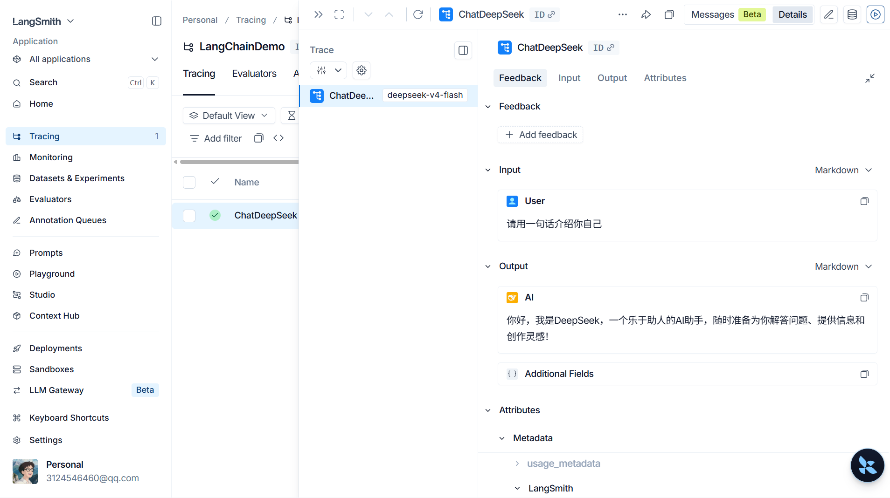Open run in Playground play icon
The width and height of the screenshot is (890, 498).
pos(876,14)
